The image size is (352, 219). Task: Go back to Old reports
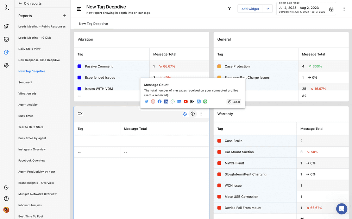[x=30, y=4]
